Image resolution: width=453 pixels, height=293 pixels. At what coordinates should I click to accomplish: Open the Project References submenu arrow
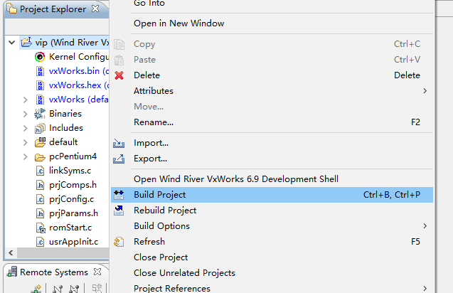(425, 288)
